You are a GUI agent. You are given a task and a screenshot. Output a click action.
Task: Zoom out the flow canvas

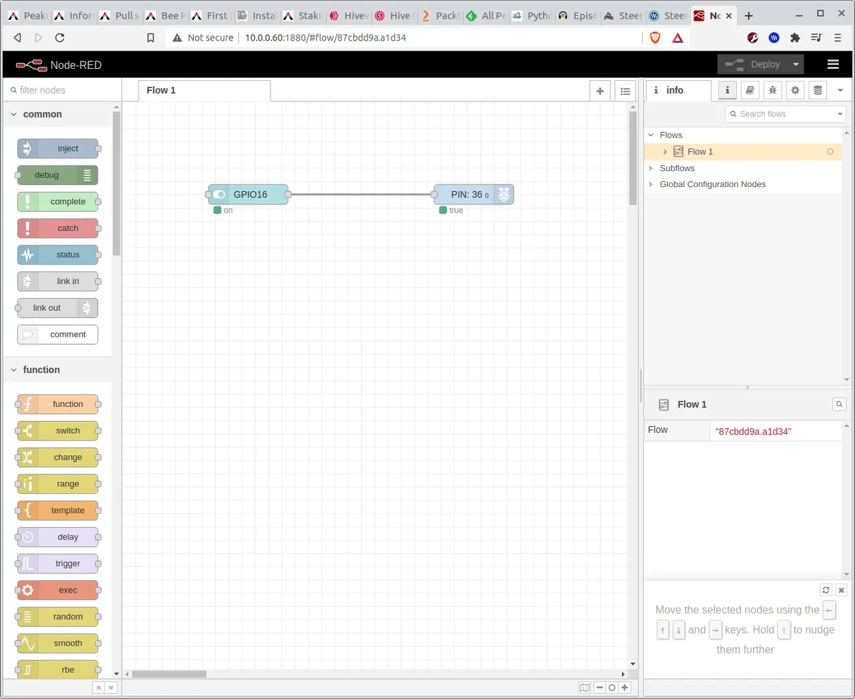[600, 688]
